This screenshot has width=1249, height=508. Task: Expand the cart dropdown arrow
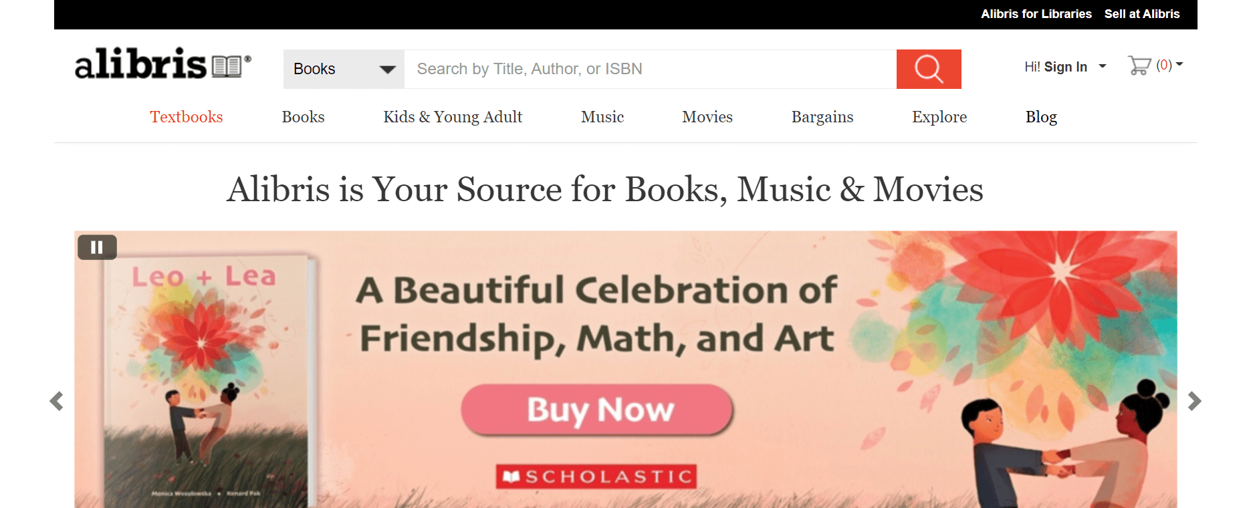[1179, 65]
